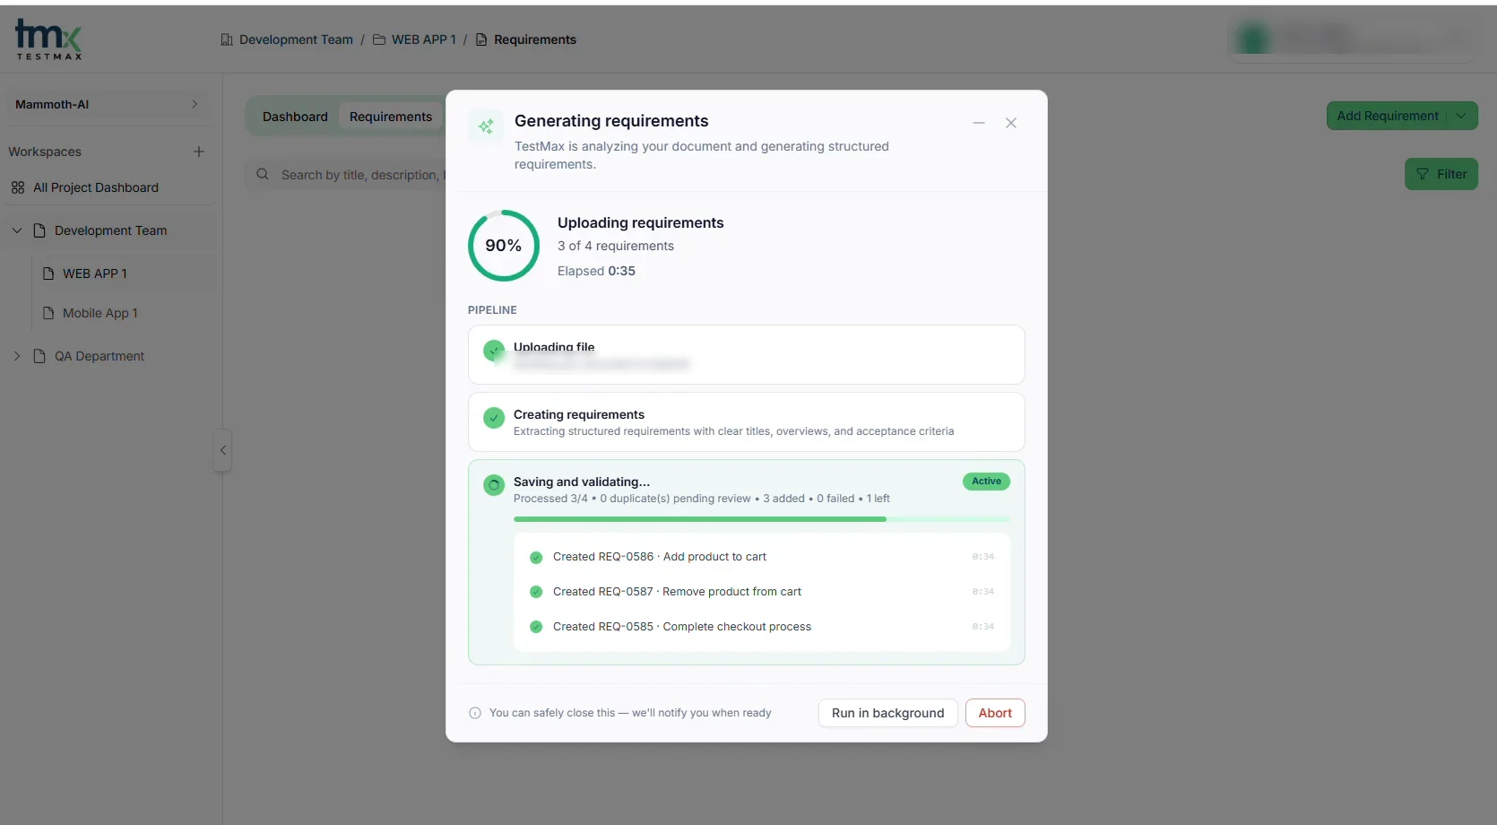Add a new workspace with plus icon
Screen dimensions: 1497x825
pos(199,152)
